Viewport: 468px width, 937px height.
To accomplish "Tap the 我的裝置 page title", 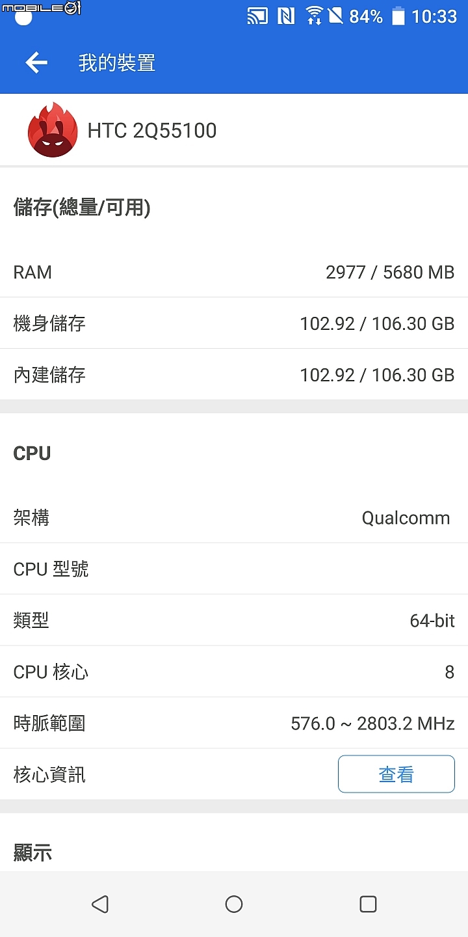I will (117, 63).
